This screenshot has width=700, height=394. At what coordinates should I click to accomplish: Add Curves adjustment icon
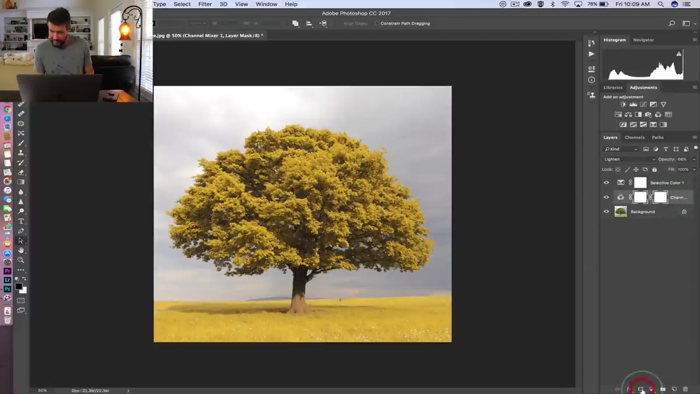(643, 104)
